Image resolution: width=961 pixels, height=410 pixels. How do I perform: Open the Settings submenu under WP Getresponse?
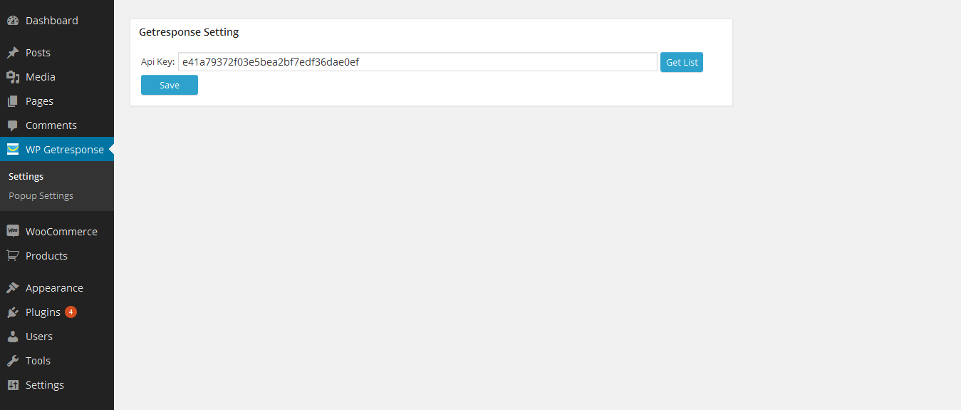pyautogui.click(x=26, y=177)
